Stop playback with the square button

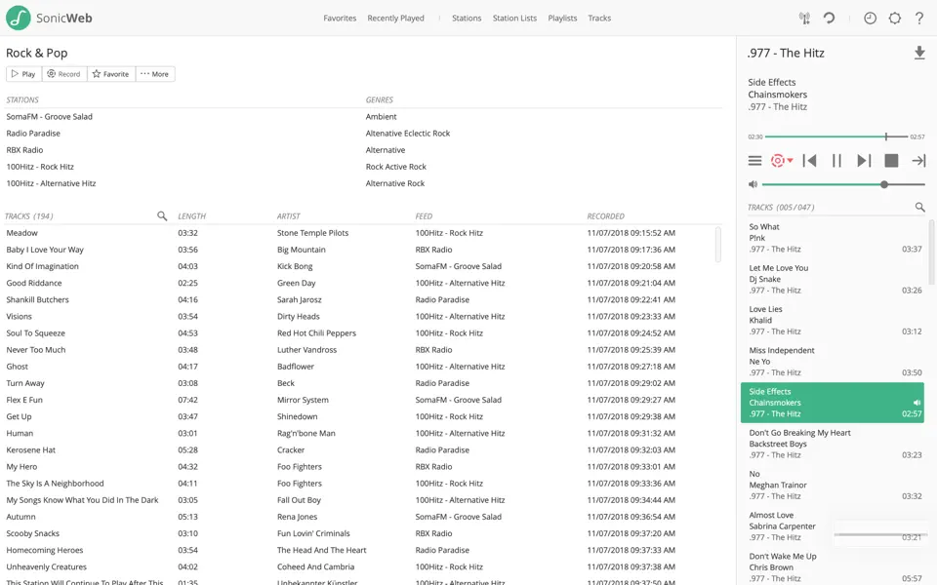(x=891, y=161)
